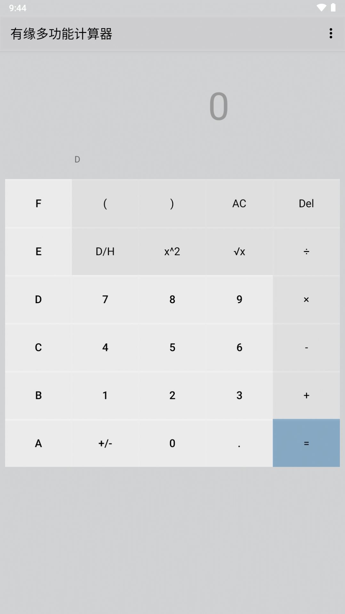Screen dimensions: 345x614
Task: Tap the plus operator key
Action: pos(306,395)
